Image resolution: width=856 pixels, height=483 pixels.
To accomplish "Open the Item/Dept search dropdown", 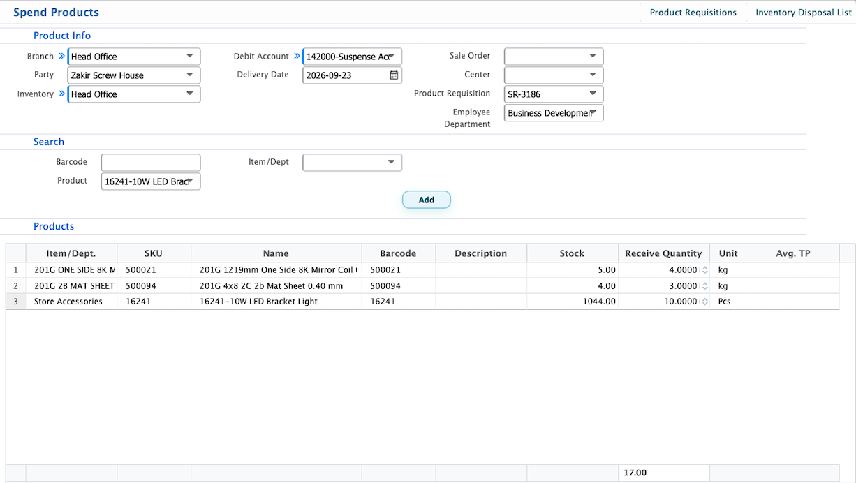I will tap(353, 163).
